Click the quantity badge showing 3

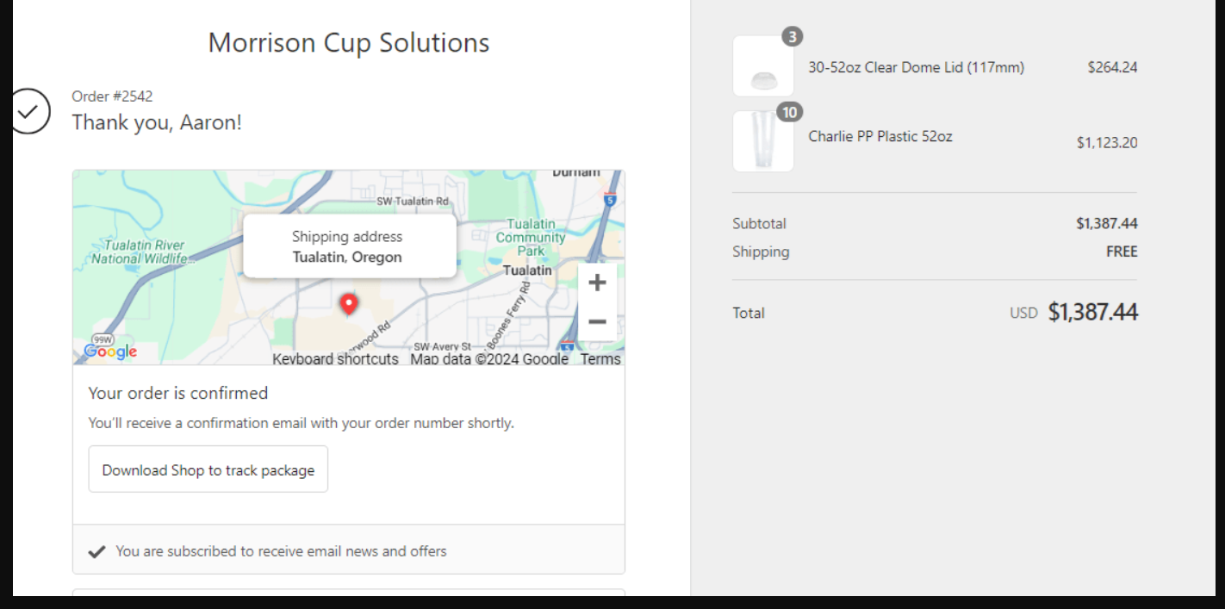[x=792, y=37]
